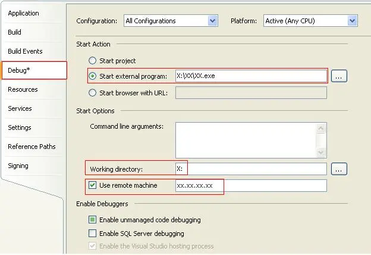371x255 pixels.
Task: Open the Build Events tab
Action: (25, 51)
